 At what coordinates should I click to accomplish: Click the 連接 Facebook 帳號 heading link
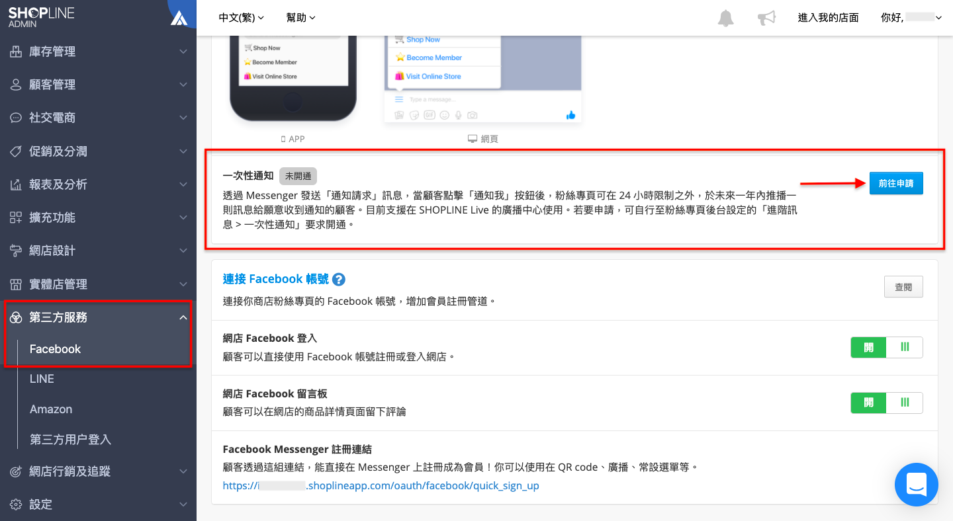click(276, 280)
